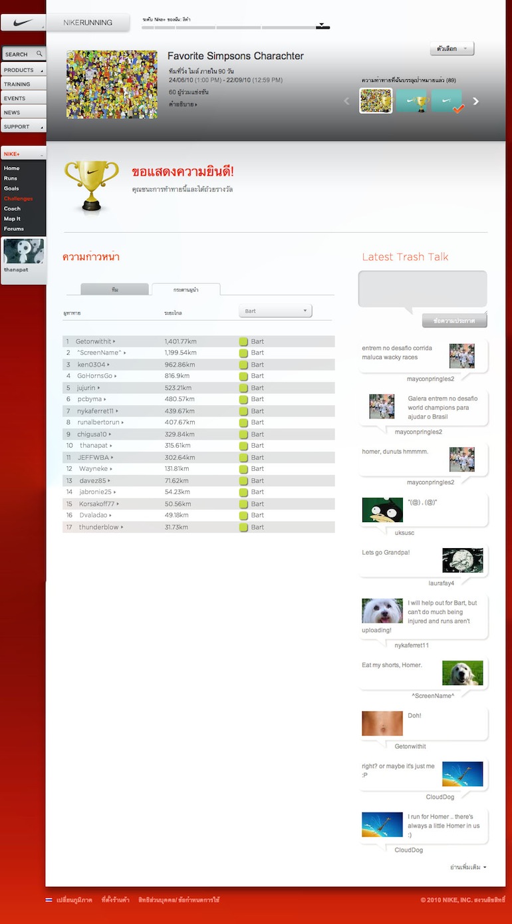Expand the Products menu in sidebar
Screen dimensions: 512x924
(23, 70)
